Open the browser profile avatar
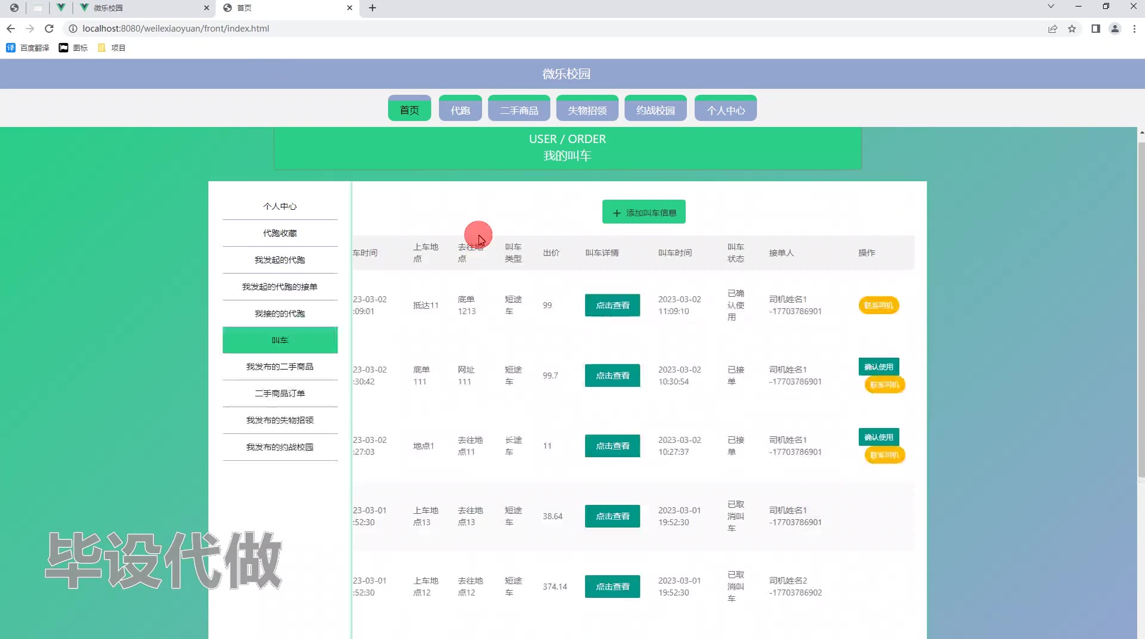The height and width of the screenshot is (639, 1145). click(x=1115, y=29)
